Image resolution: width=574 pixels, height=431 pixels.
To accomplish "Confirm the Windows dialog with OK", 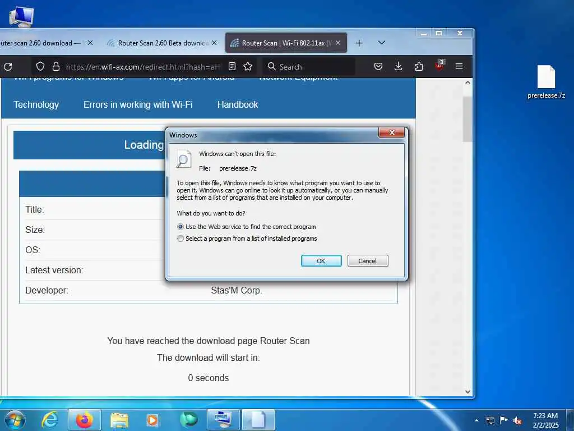I will tap(321, 260).
